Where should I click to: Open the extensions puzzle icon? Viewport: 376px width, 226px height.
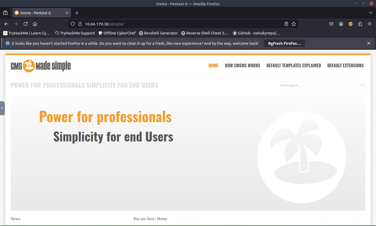360,24
